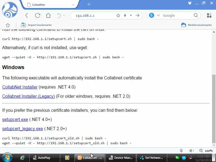Screen dimensions: 216x162
Task: Click the Windows heading text
Action: (13, 67)
